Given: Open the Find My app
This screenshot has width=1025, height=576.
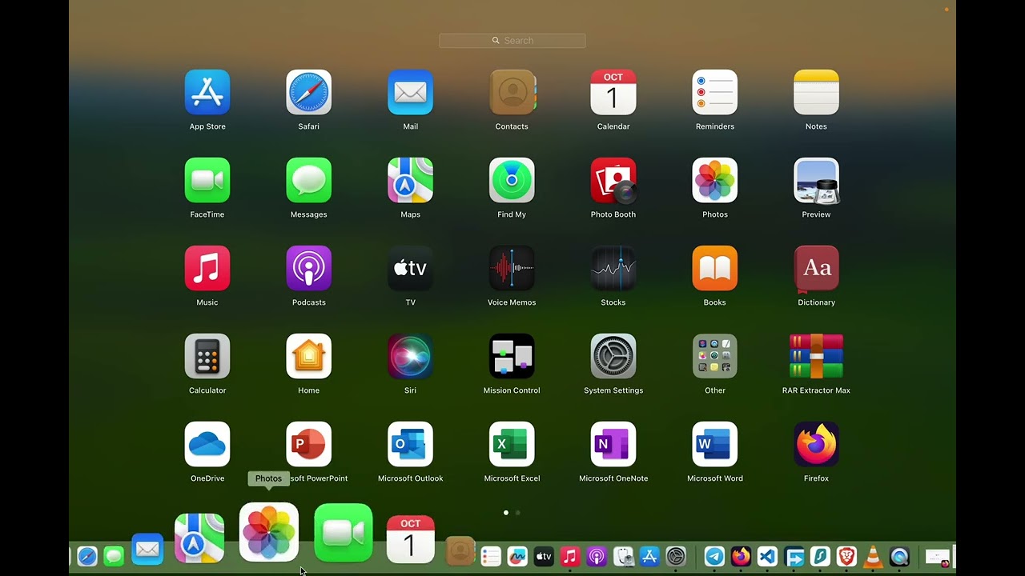Looking at the screenshot, I should click(x=512, y=180).
